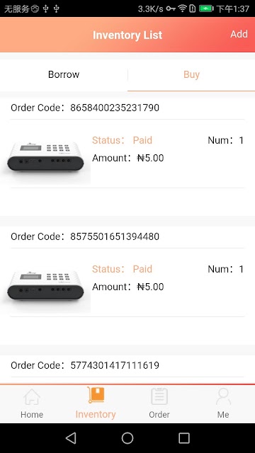The height and width of the screenshot is (453, 255).
Task: Open the Home tab house icon
Action: pyautogui.click(x=32, y=397)
